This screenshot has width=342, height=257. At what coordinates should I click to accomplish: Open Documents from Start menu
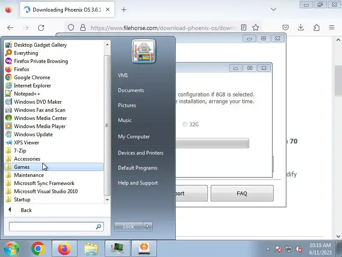pyautogui.click(x=131, y=90)
